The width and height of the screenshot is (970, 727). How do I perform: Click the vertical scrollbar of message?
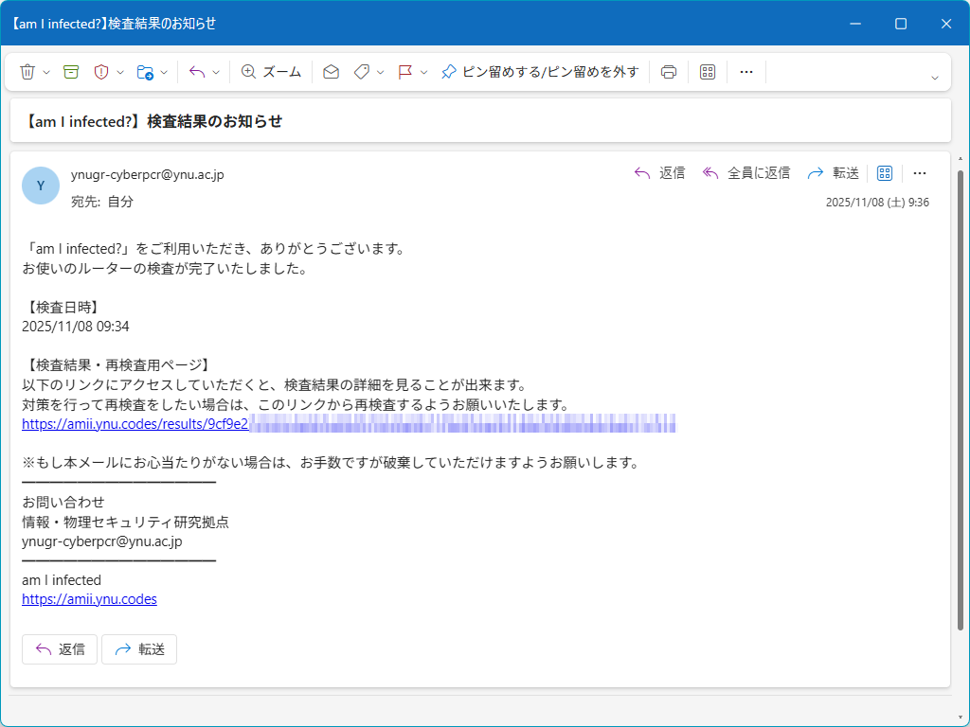(961, 398)
